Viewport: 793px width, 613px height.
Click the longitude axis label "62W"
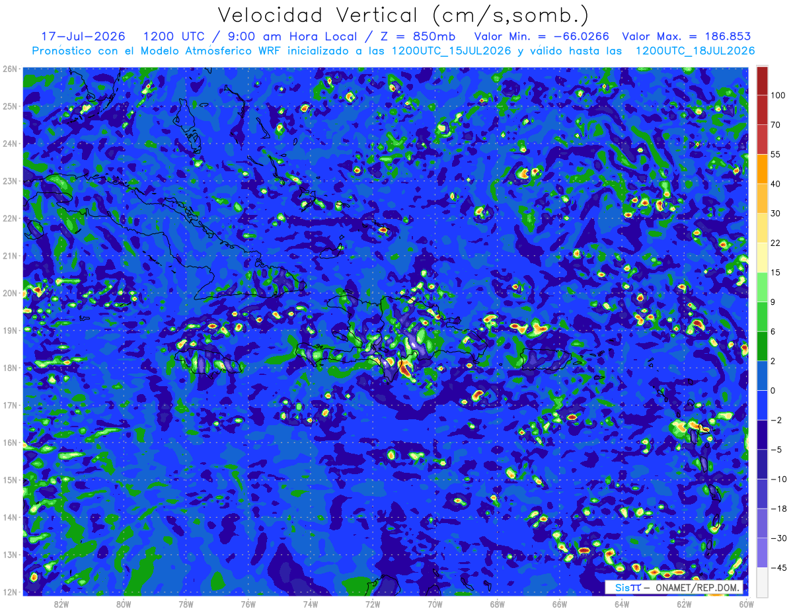coord(684,604)
